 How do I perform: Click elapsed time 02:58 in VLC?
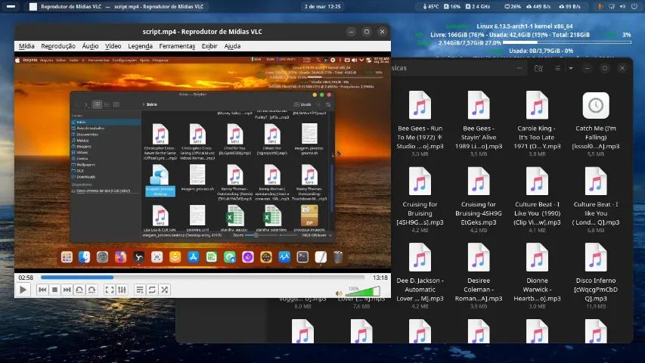(26, 278)
